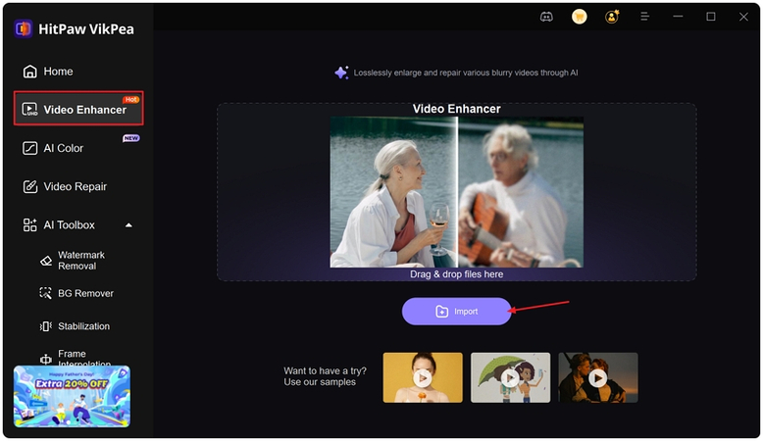Viewport: 763px width, 441px height.
Task: Choose the Stabilization tool
Action: coord(82,326)
